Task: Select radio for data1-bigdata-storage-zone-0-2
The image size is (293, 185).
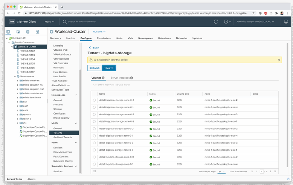Action: [94, 143]
